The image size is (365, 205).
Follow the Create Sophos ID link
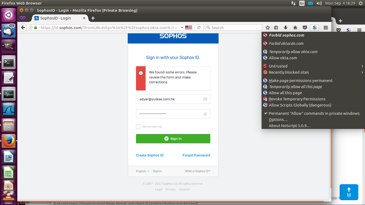point(150,155)
